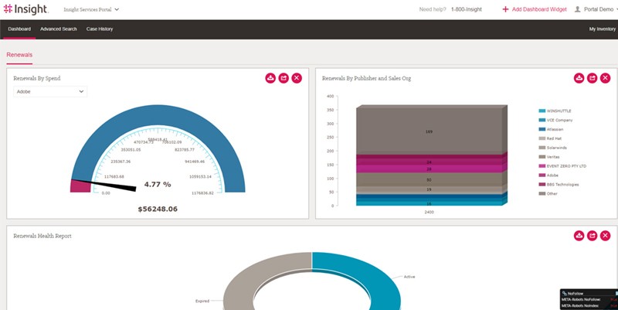Click the Renewals Health Report title
This screenshot has height=310, width=618.
click(x=42, y=236)
